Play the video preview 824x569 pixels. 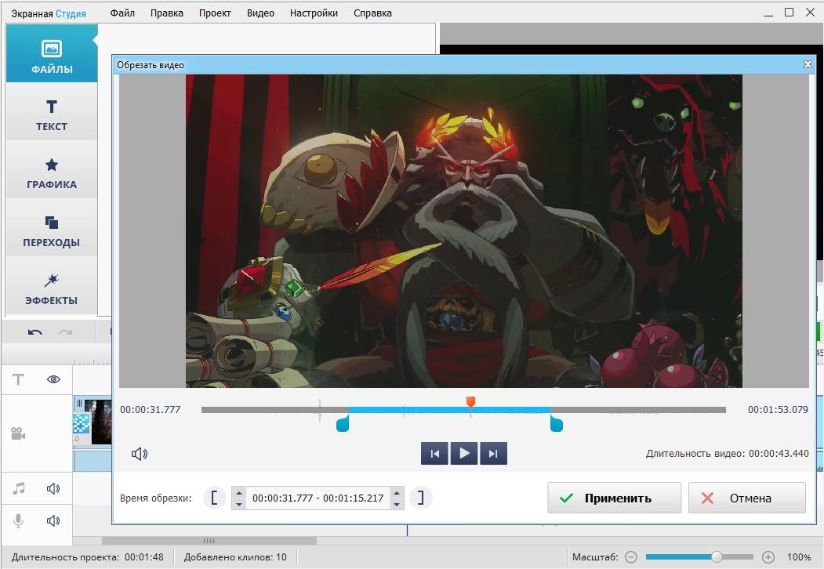pyautogui.click(x=464, y=453)
